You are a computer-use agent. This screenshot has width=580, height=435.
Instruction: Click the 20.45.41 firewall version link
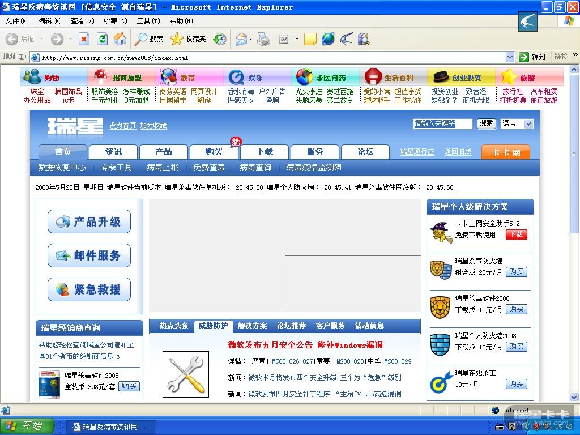coord(338,187)
